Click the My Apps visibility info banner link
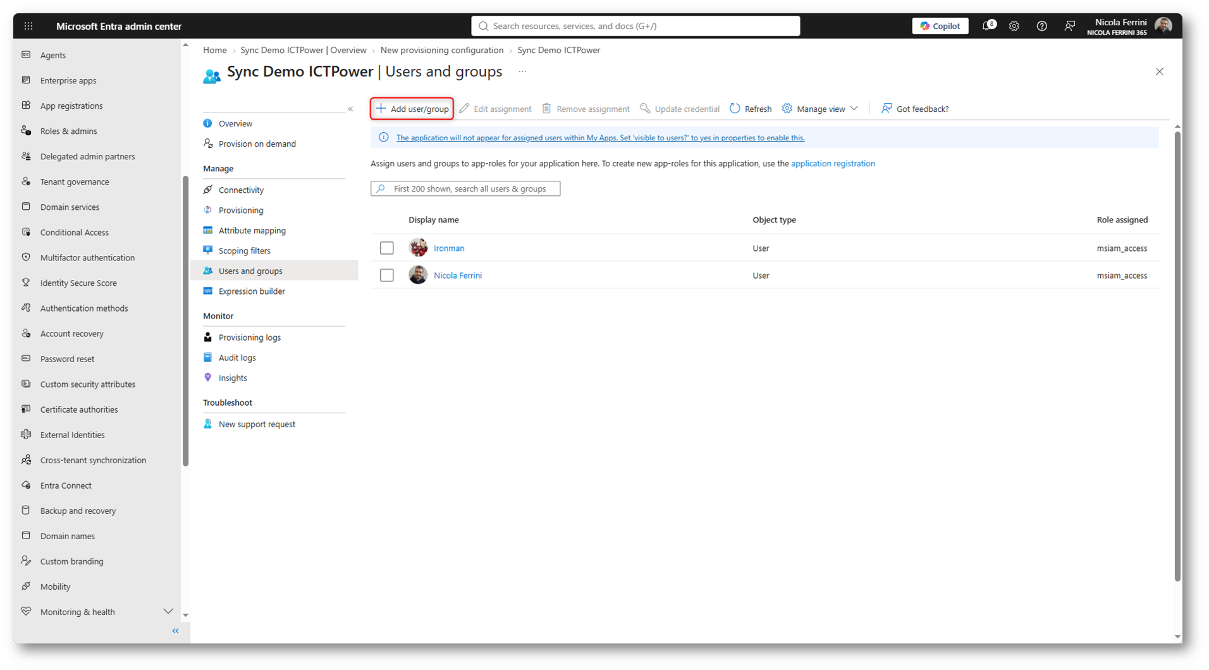Viewport: 1209px width, 670px height. tap(600, 138)
